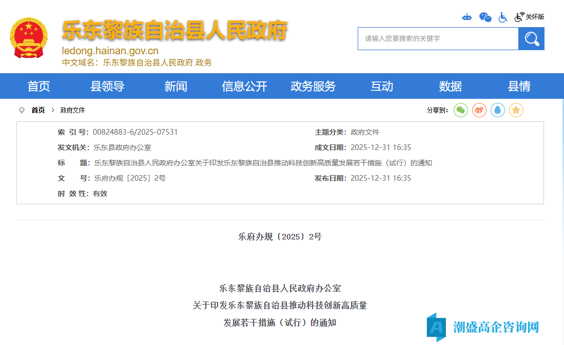Share the article to WeChat

click(460, 110)
